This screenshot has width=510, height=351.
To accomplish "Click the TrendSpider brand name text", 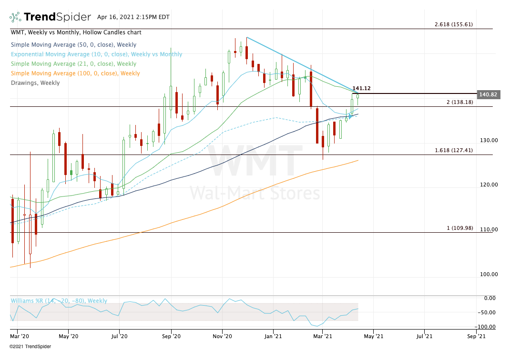I will (x=58, y=17).
